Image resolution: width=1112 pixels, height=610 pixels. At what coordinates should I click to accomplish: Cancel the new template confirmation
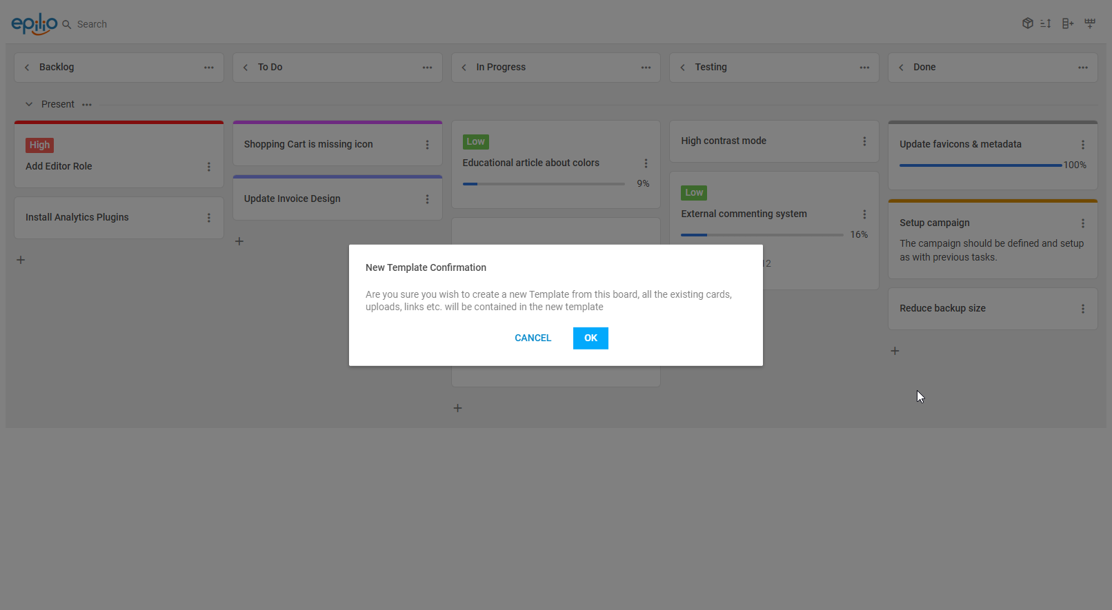click(533, 338)
